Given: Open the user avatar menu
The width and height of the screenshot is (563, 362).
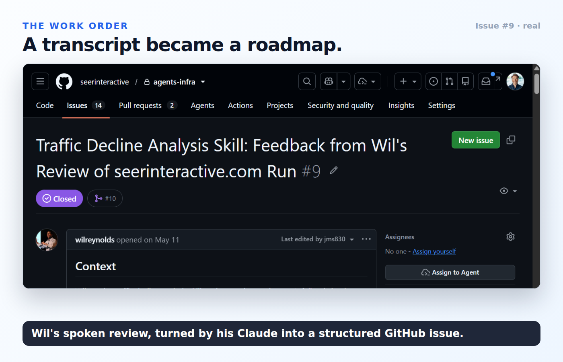Looking at the screenshot, I should pyautogui.click(x=515, y=81).
